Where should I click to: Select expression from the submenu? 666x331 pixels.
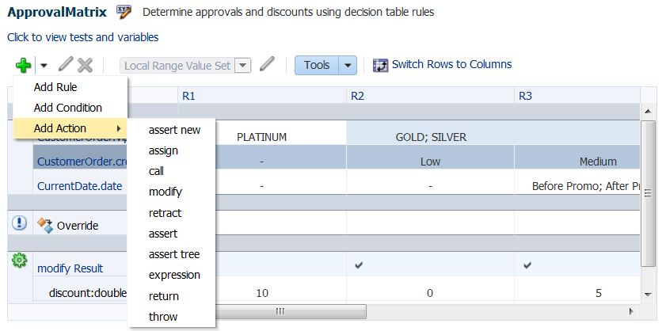[x=172, y=275]
